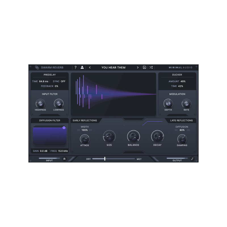The image size is (227, 227).
Task: Randomize settings with the shuffle icon
Action: pos(151,67)
